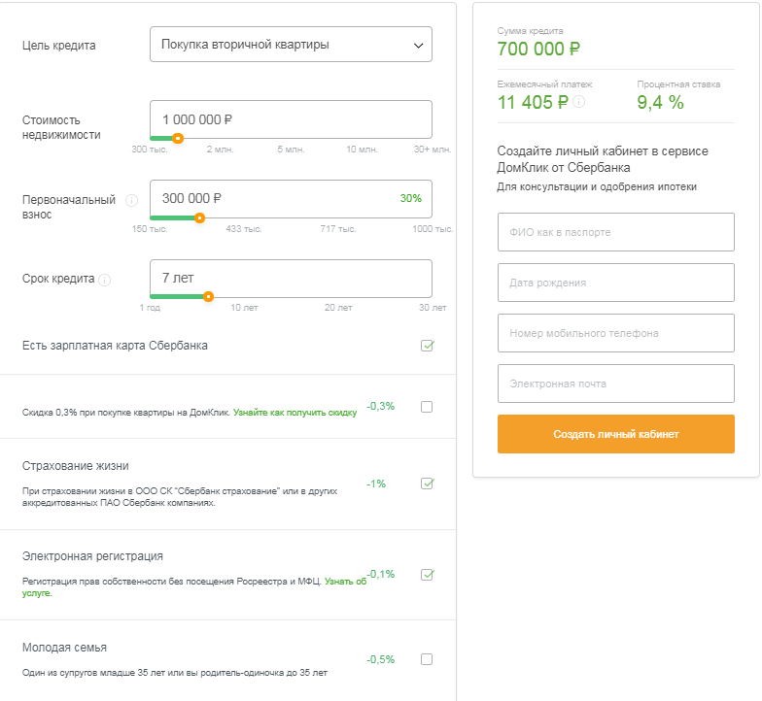Click info icon next to Первоначальный взнос
762x701 pixels.
click(x=131, y=200)
